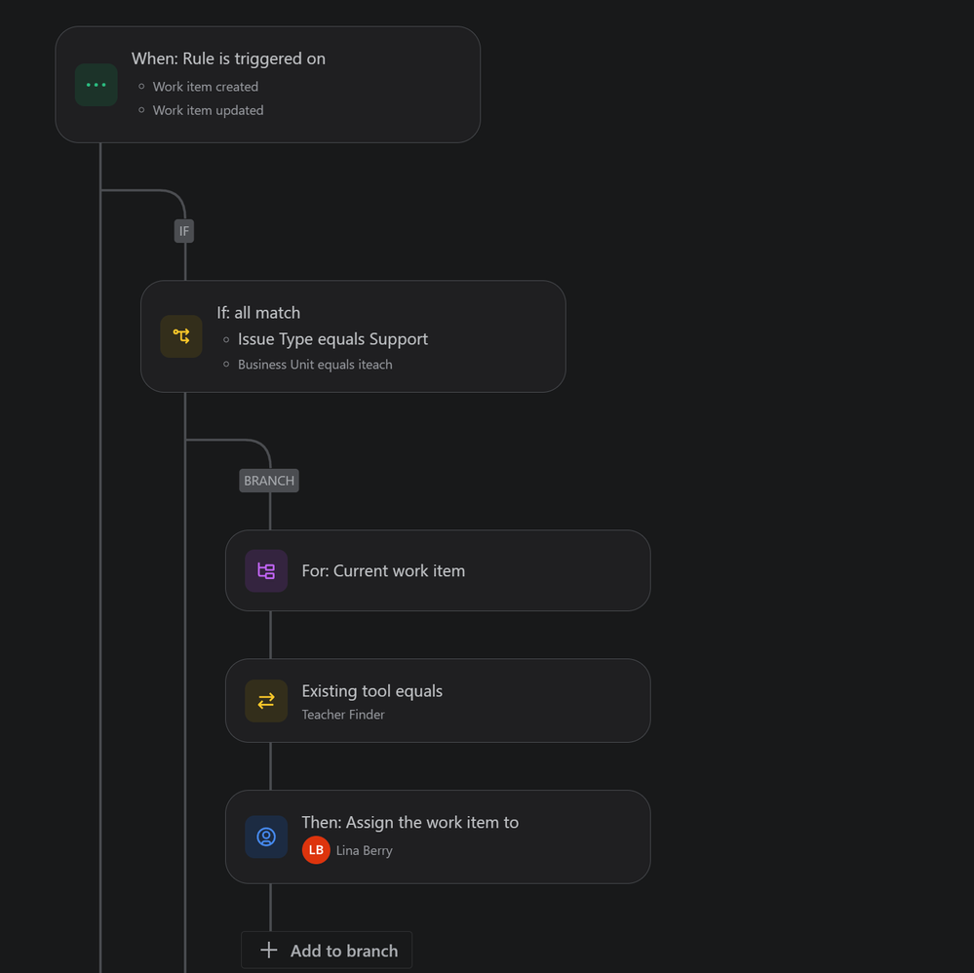Image resolution: width=974 pixels, height=973 pixels.
Task: Open the When: Rule is triggered on card
Action: tap(268, 85)
